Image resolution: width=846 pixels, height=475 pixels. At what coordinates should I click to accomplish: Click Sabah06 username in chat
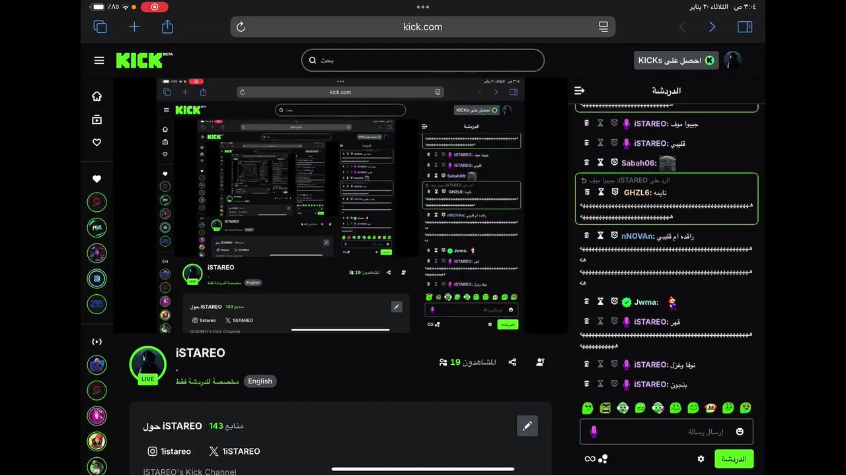pyautogui.click(x=639, y=163)
